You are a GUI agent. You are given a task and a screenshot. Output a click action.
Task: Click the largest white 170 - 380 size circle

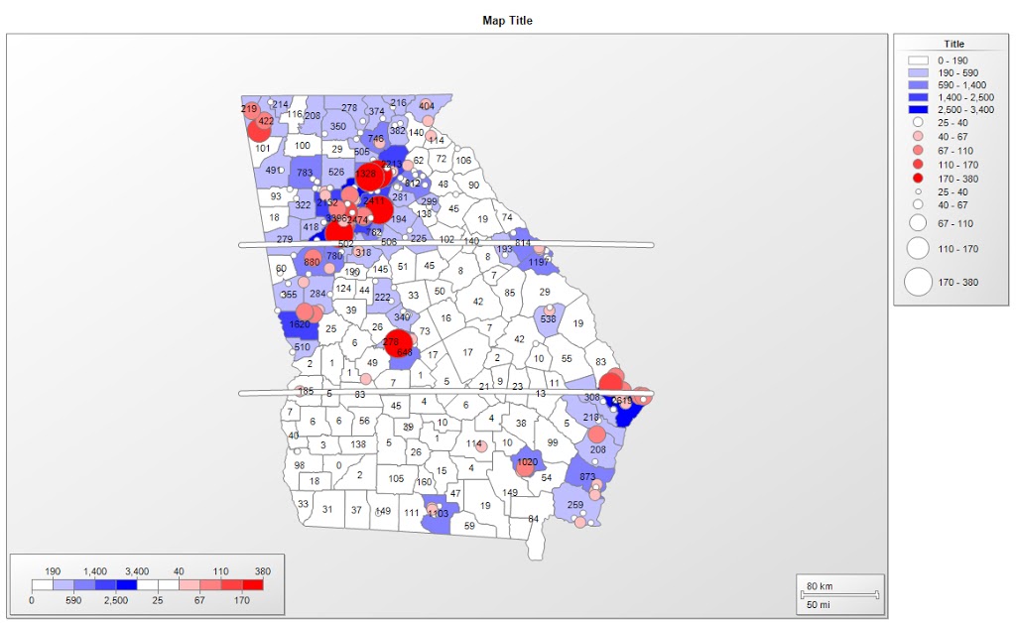pyautogui.click(x=919, y=282)
